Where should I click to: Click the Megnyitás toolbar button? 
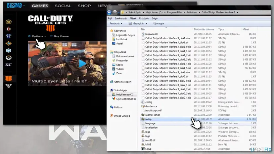coord(136,23)
